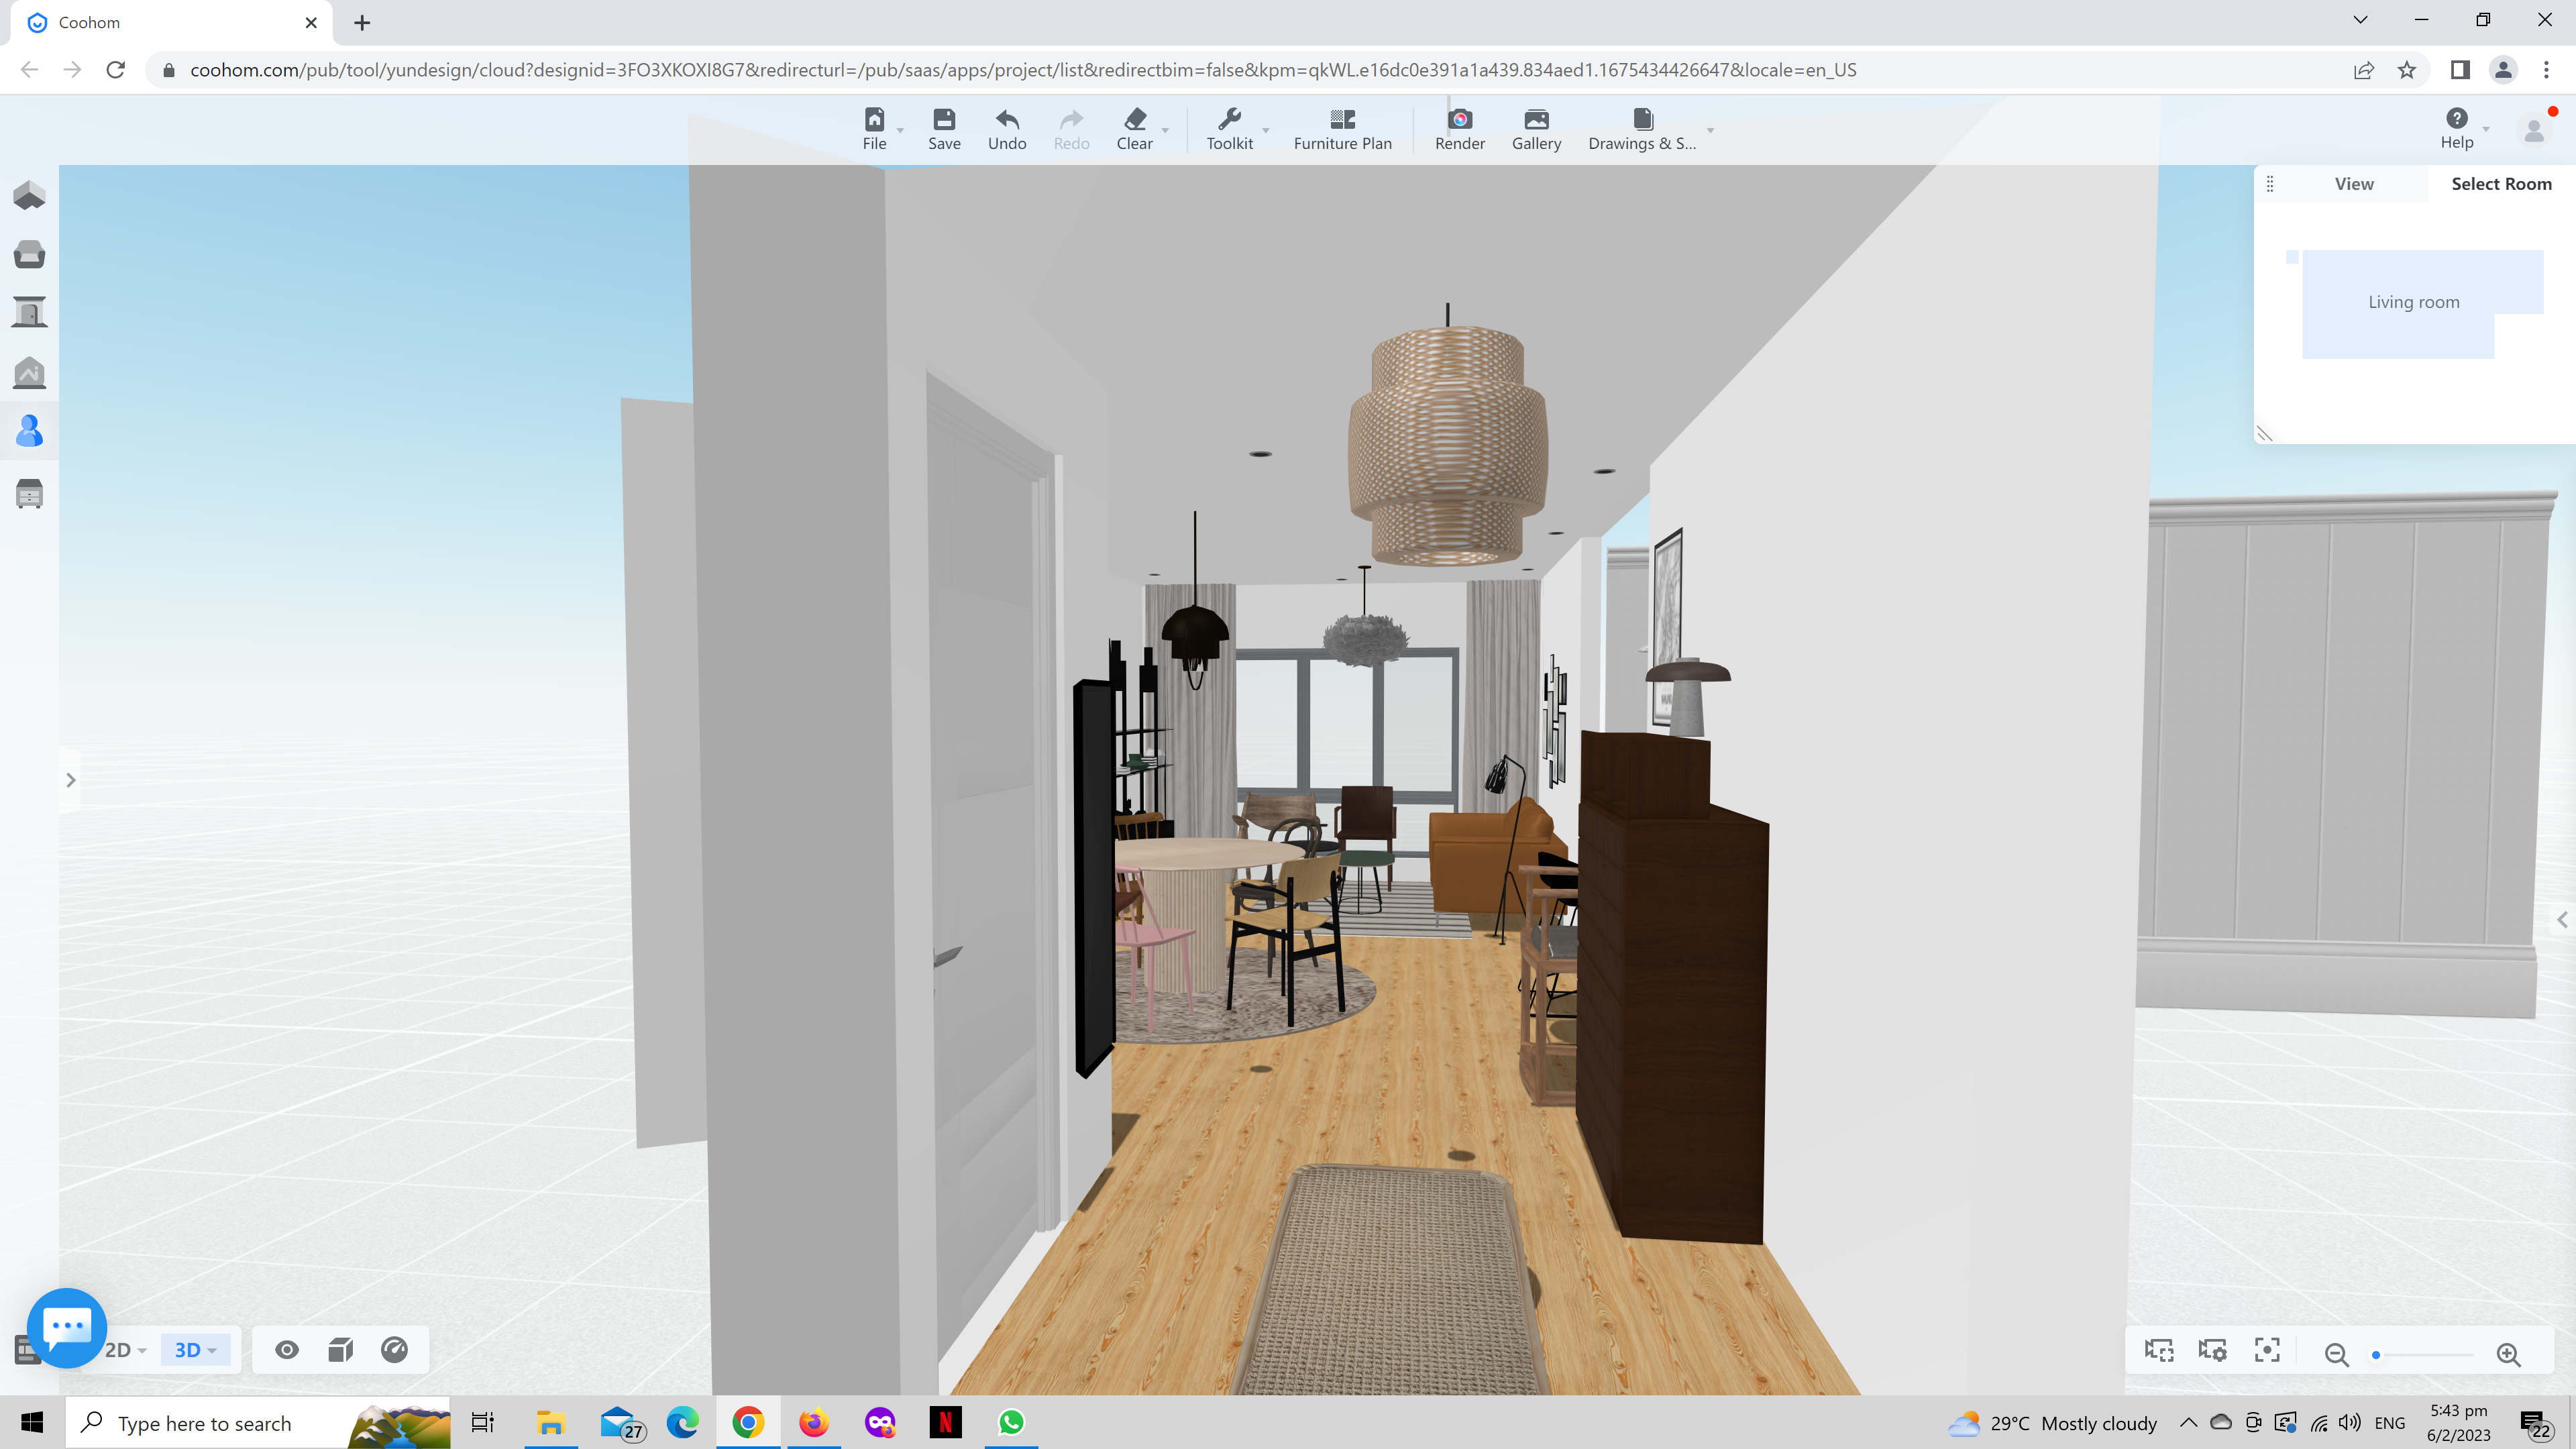This screenshot has height=1449, width=2576.
Task: Switch to 3D view mode
Action: coord(188,1350)
